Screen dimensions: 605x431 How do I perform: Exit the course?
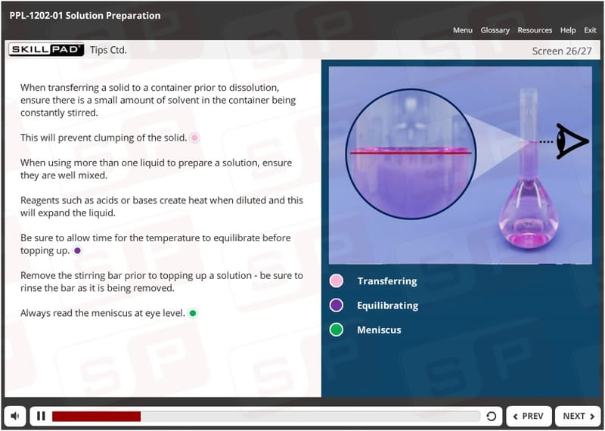[x=590, y=30]
